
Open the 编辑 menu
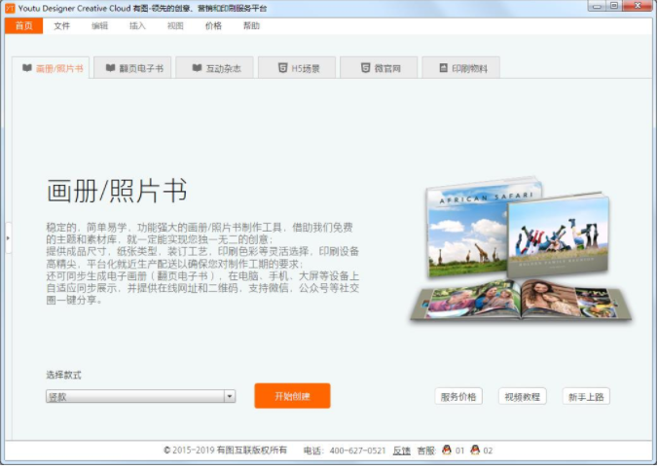pyautogui.click(x=99, y=26)
